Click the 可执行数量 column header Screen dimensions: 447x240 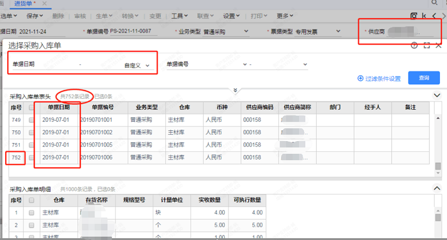pyautogui.click(x=247, y=200)
